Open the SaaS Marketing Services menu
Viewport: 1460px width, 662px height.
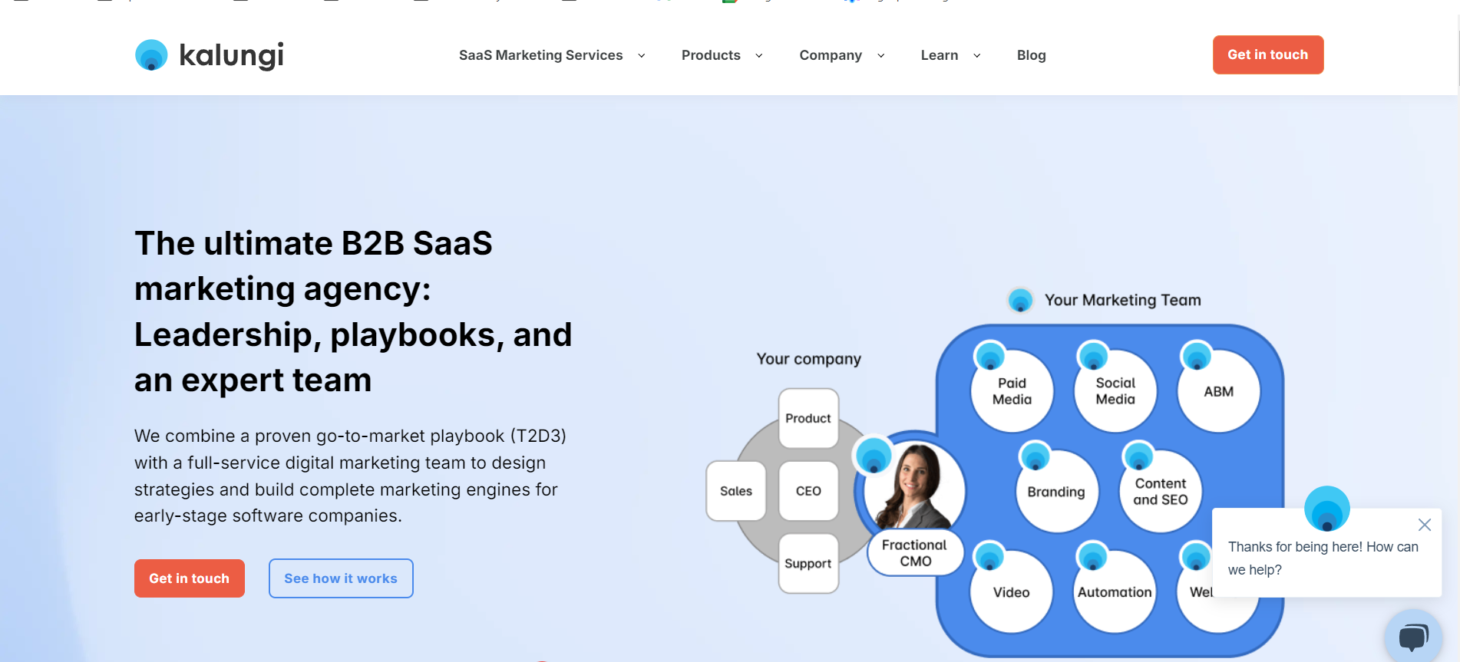click(540, 55)
